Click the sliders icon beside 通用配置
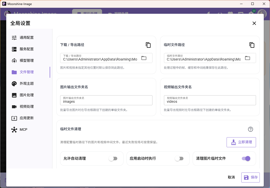Viewport: 270px width, 188px height. [x=14, y=37]
